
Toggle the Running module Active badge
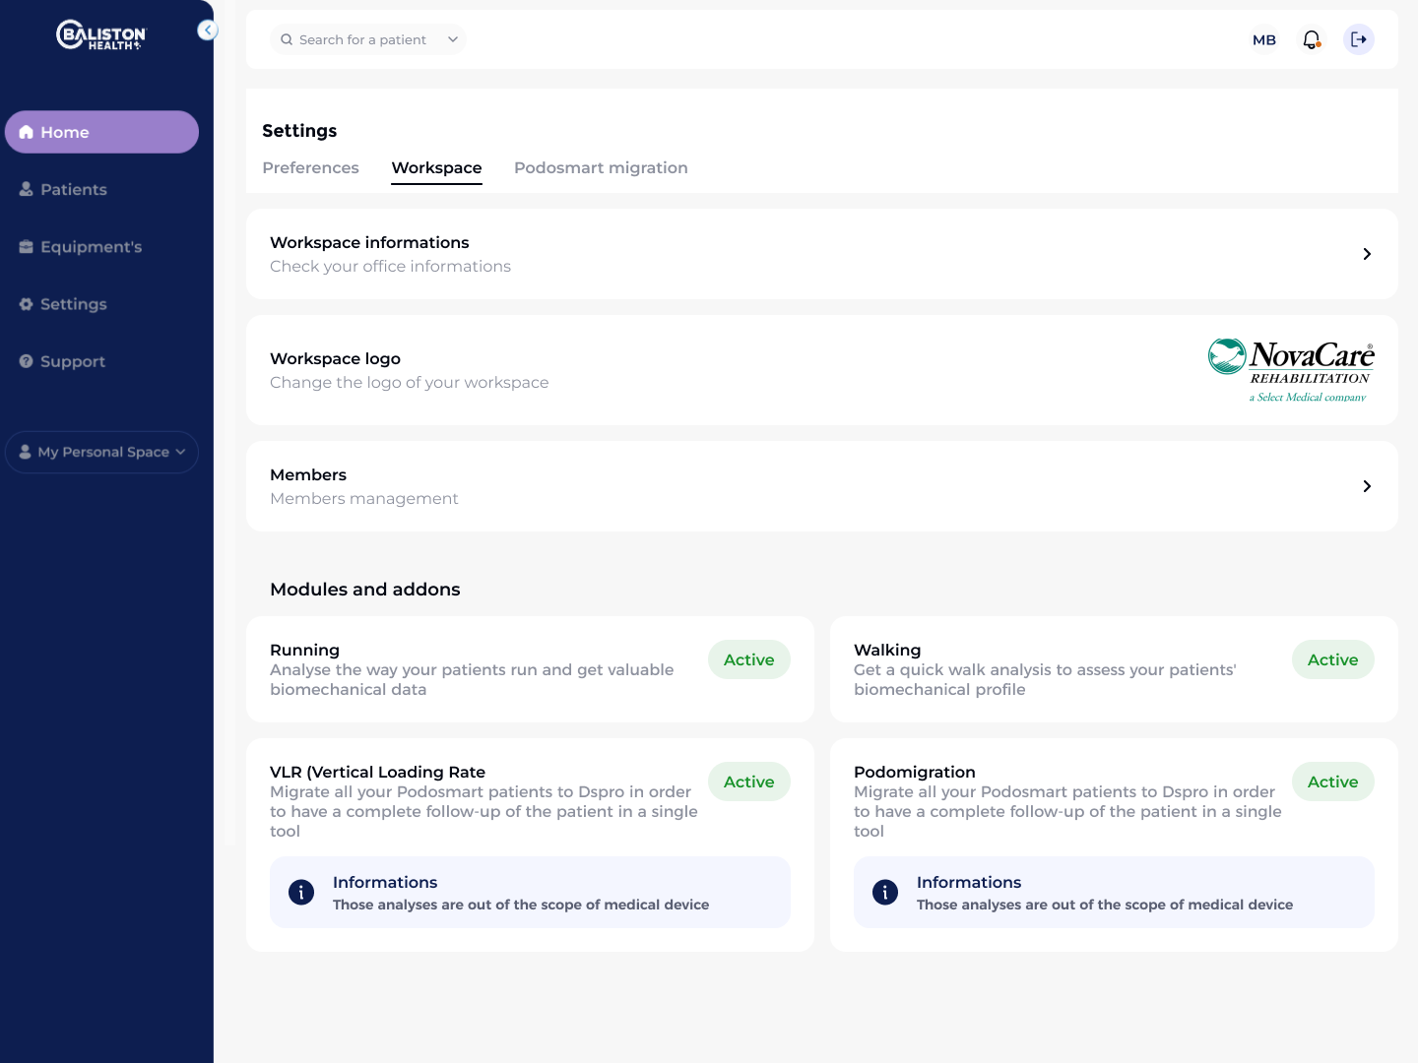[x=748, y=659]
